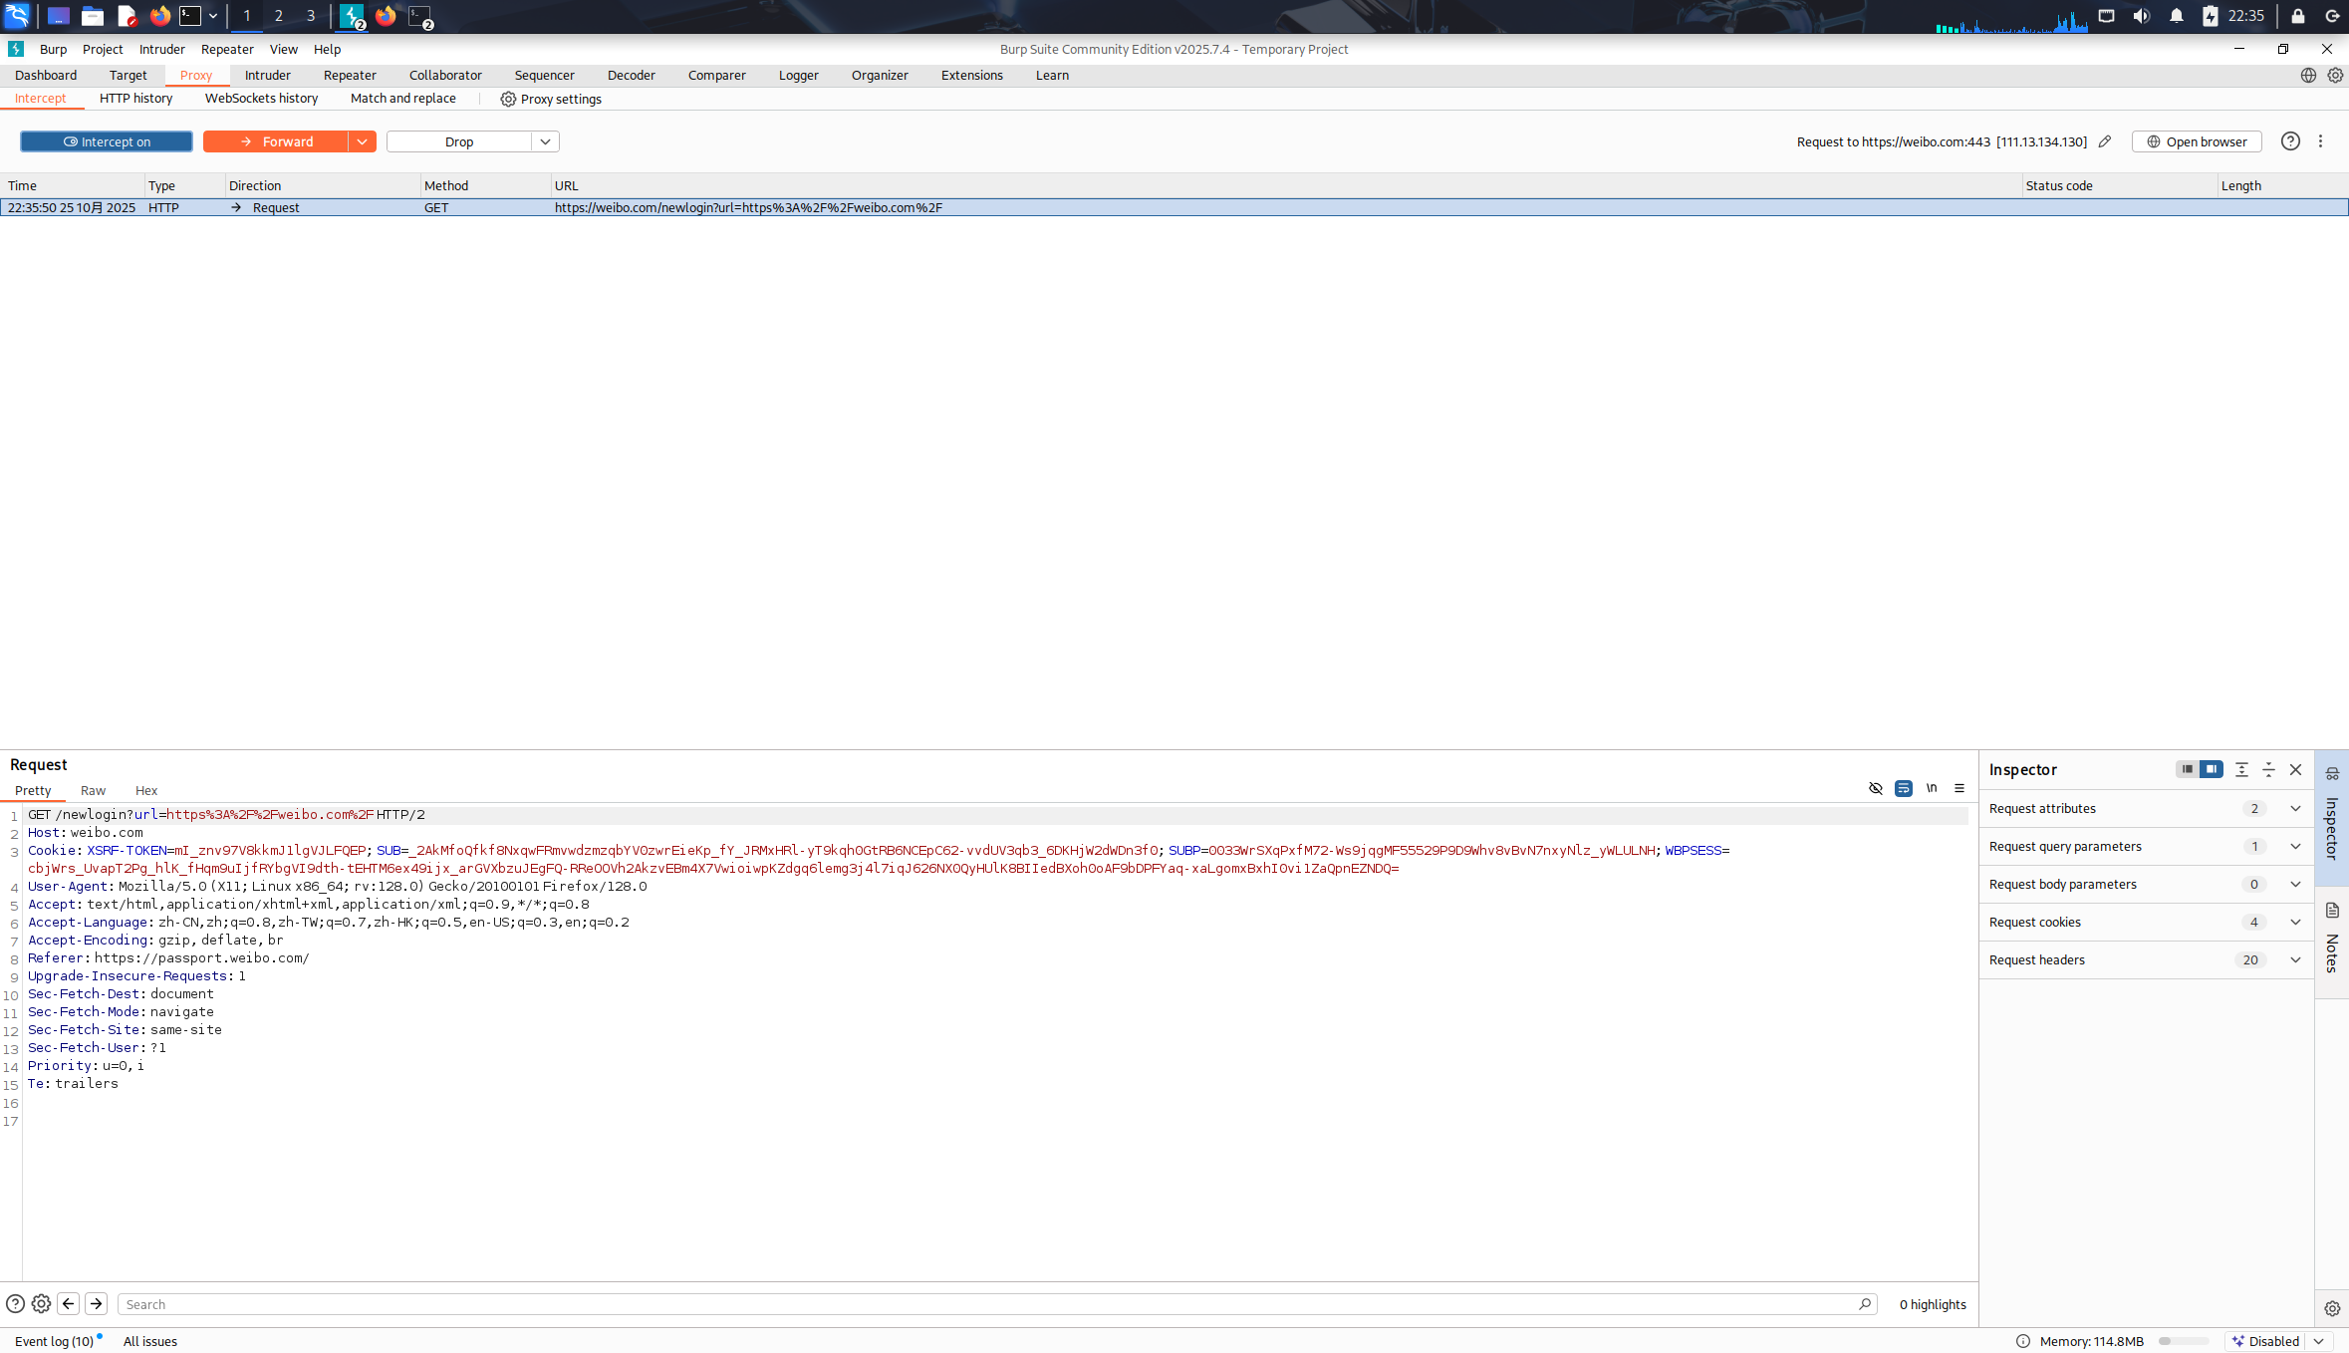The width and height of the screenshot is (2349, 1353).
Task: Click the Notes side panel icon
Action: 2332,911
